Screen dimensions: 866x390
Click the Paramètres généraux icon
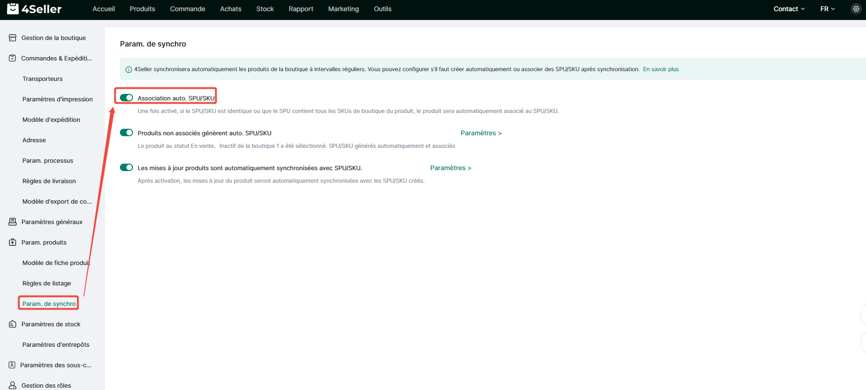tap(13, 222)
